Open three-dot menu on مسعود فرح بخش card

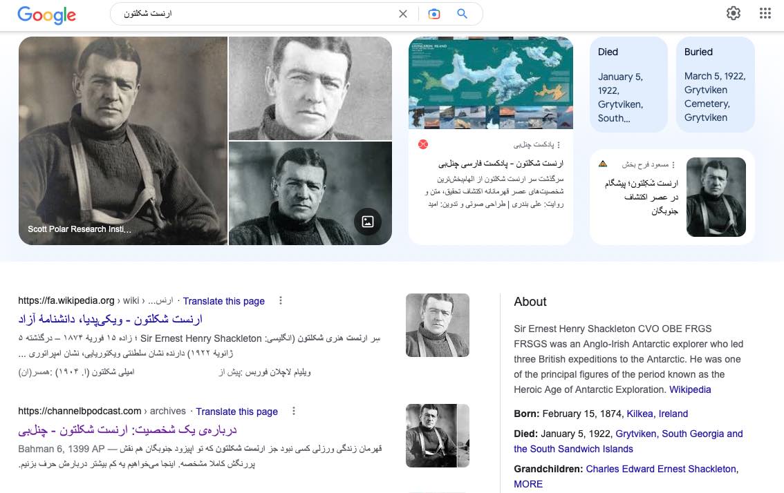(673, 164)
